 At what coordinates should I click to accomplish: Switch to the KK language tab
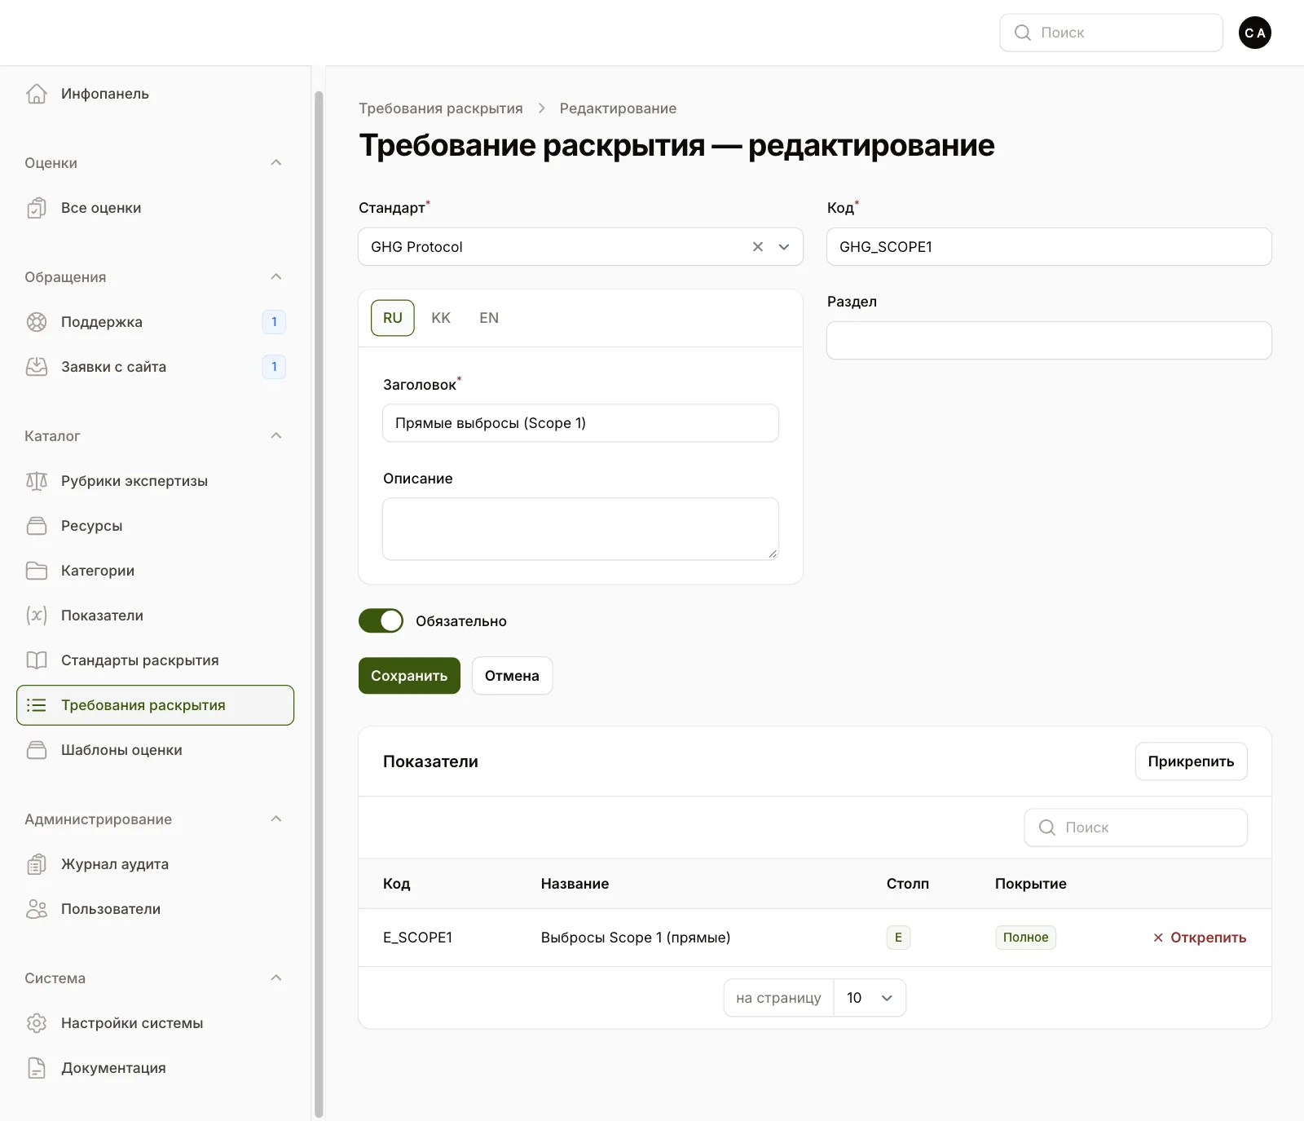click(x=441, y=318)
